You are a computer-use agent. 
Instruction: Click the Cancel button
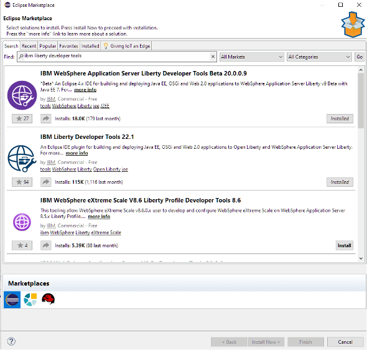[345, 342]
